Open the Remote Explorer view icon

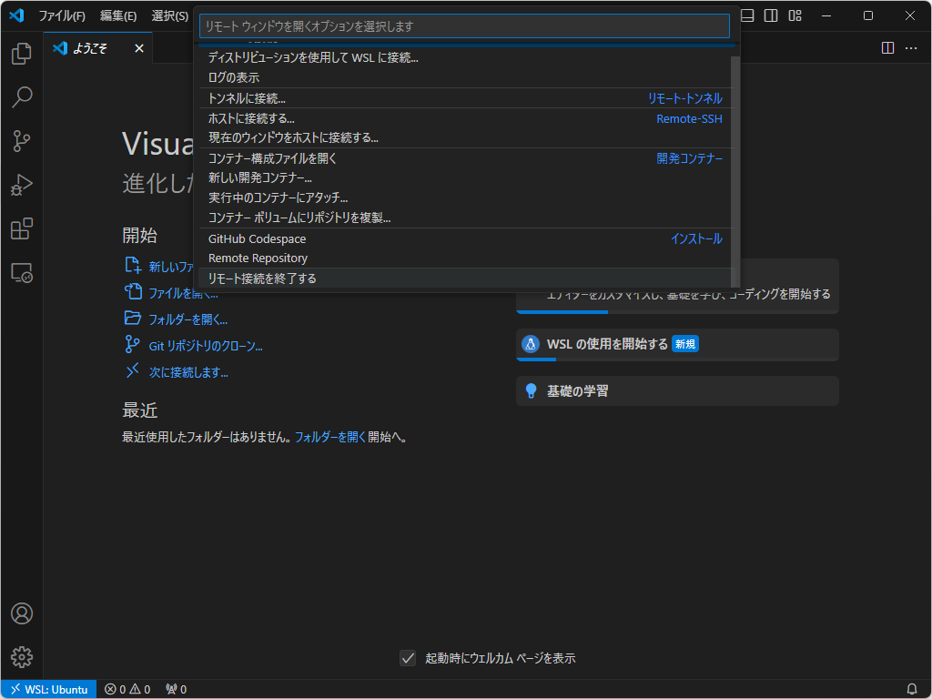point(22,273)
